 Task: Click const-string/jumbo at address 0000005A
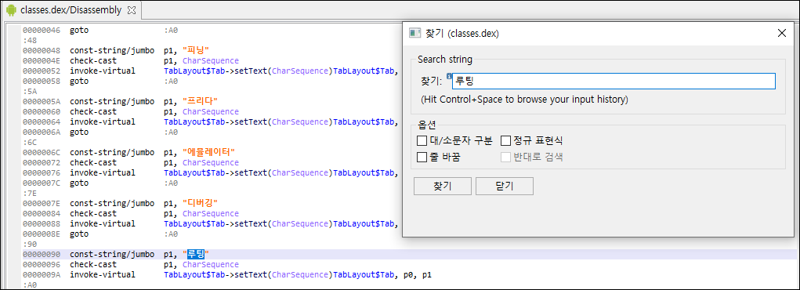pos(112,101)
